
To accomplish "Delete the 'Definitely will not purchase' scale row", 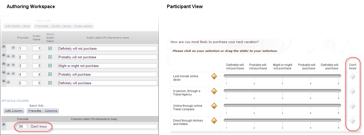I will point(4,46).
